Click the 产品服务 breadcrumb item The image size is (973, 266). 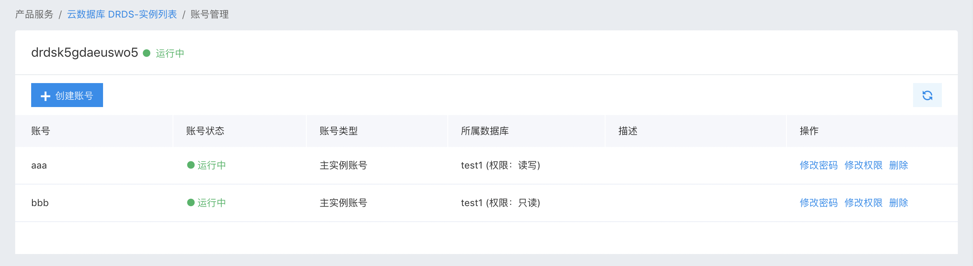pyautogui.click(x=34, y=14)
